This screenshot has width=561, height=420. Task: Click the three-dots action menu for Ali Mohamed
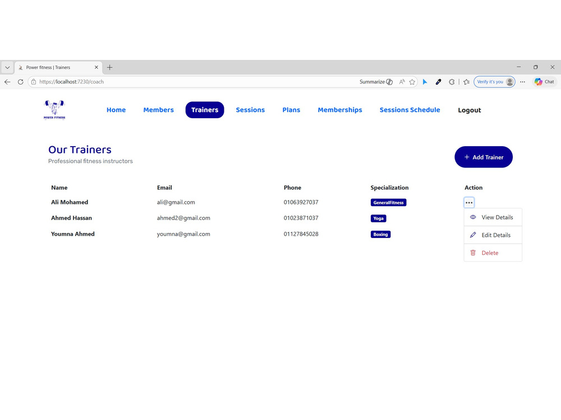click(x=469, y=203)
